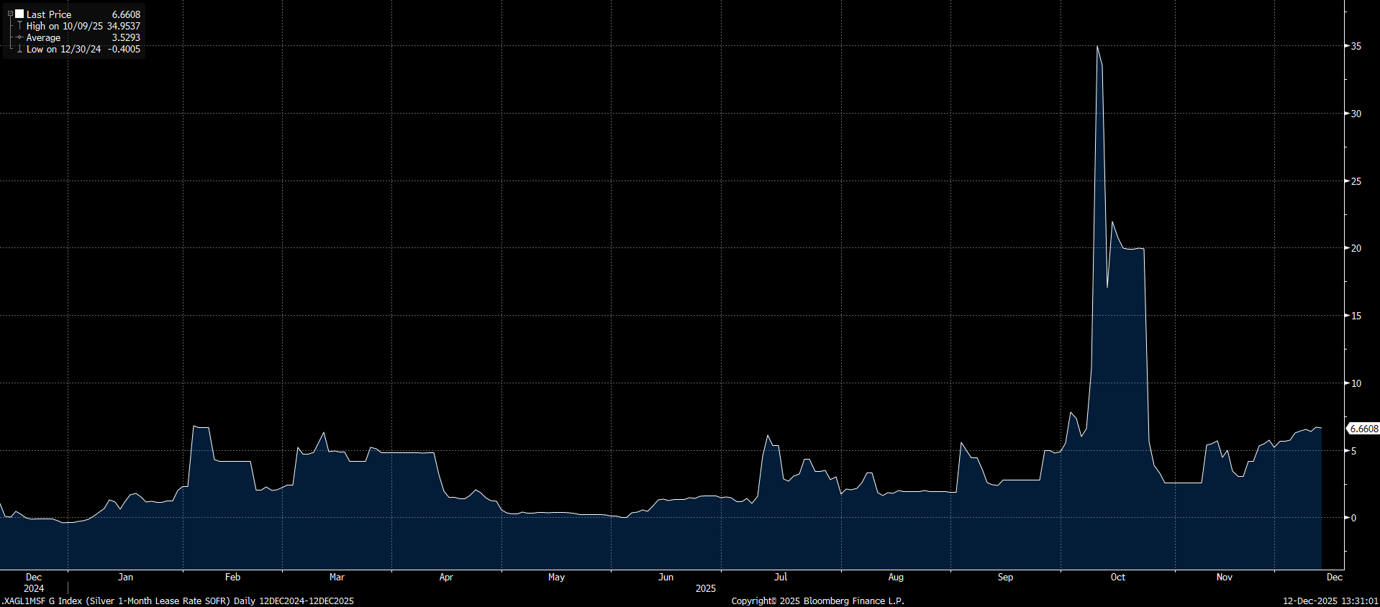Click the Average marker icon in legend
This screenshot has height=607, width=1380.
(x=19, y=37)
